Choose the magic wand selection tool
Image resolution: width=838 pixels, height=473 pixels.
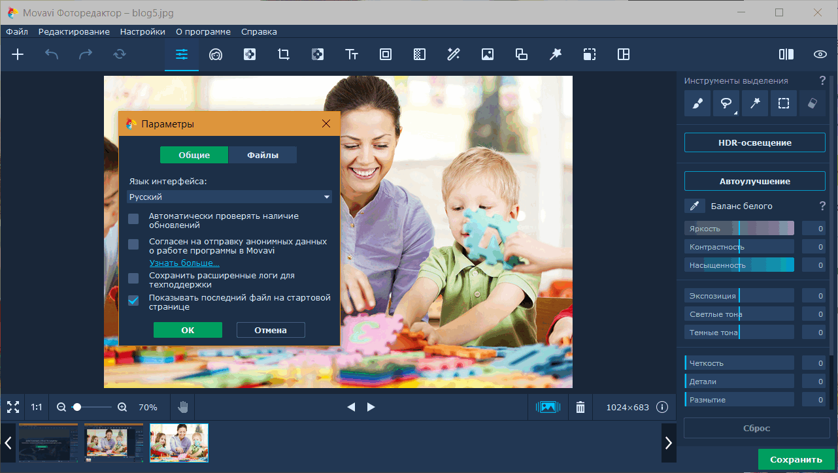(755, 103)
